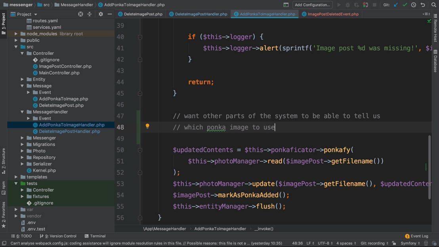This screenshot has height=247, width=439.
Task: Click the editor vertical scrollbar
Action: [x=429, y=167]
